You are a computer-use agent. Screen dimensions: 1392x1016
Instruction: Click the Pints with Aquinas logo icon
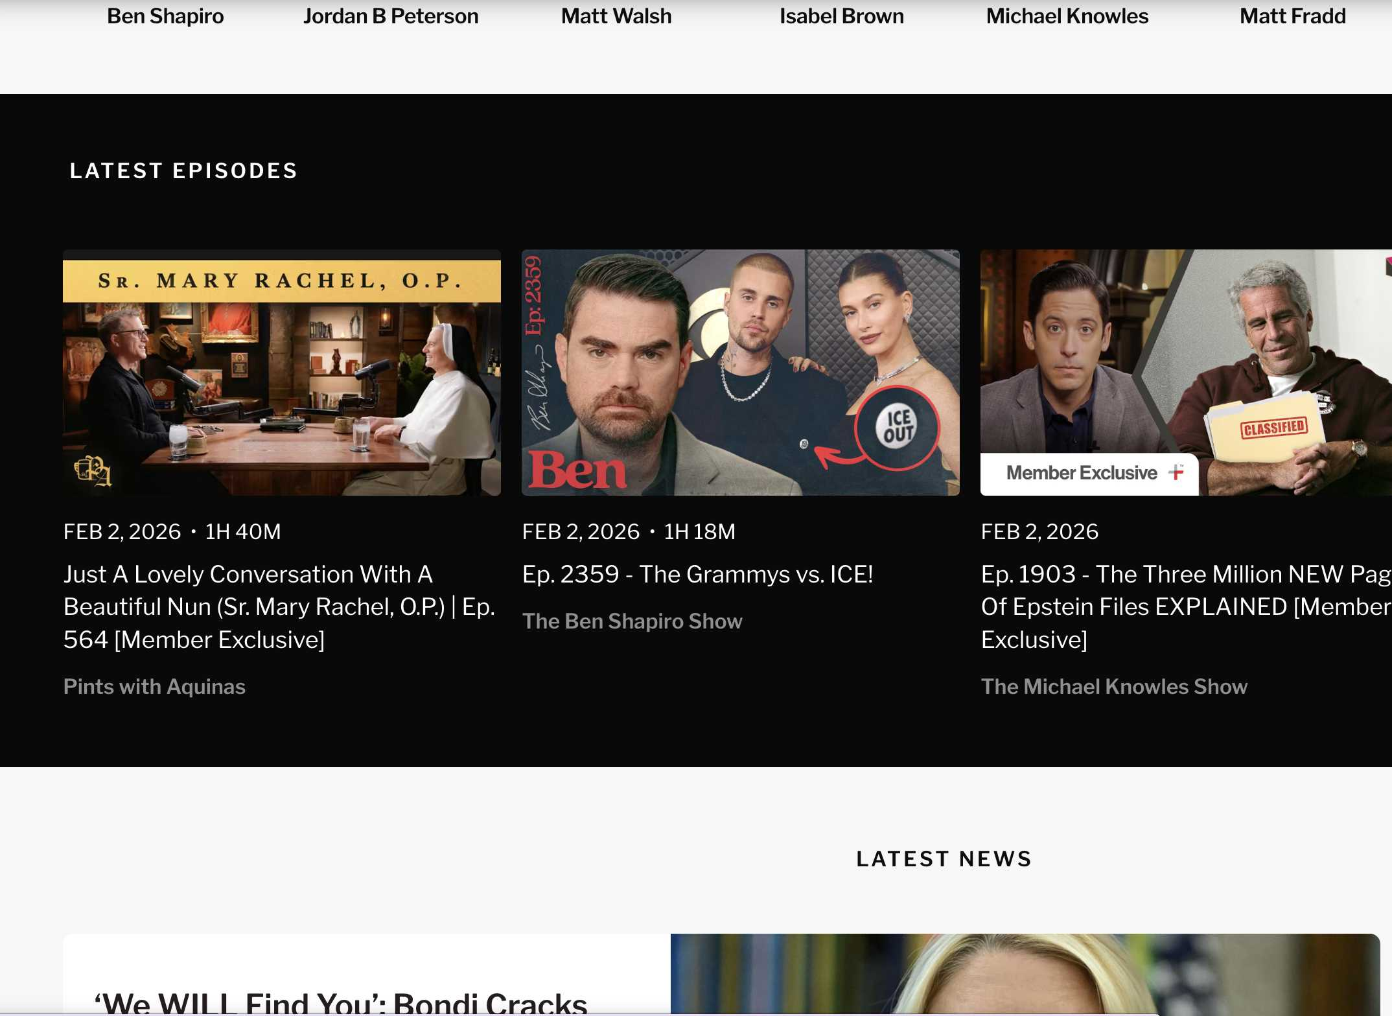coord(93,470)
